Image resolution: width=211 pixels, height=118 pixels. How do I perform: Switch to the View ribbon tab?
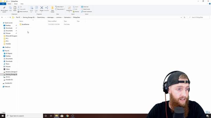[x=22, y=4]
